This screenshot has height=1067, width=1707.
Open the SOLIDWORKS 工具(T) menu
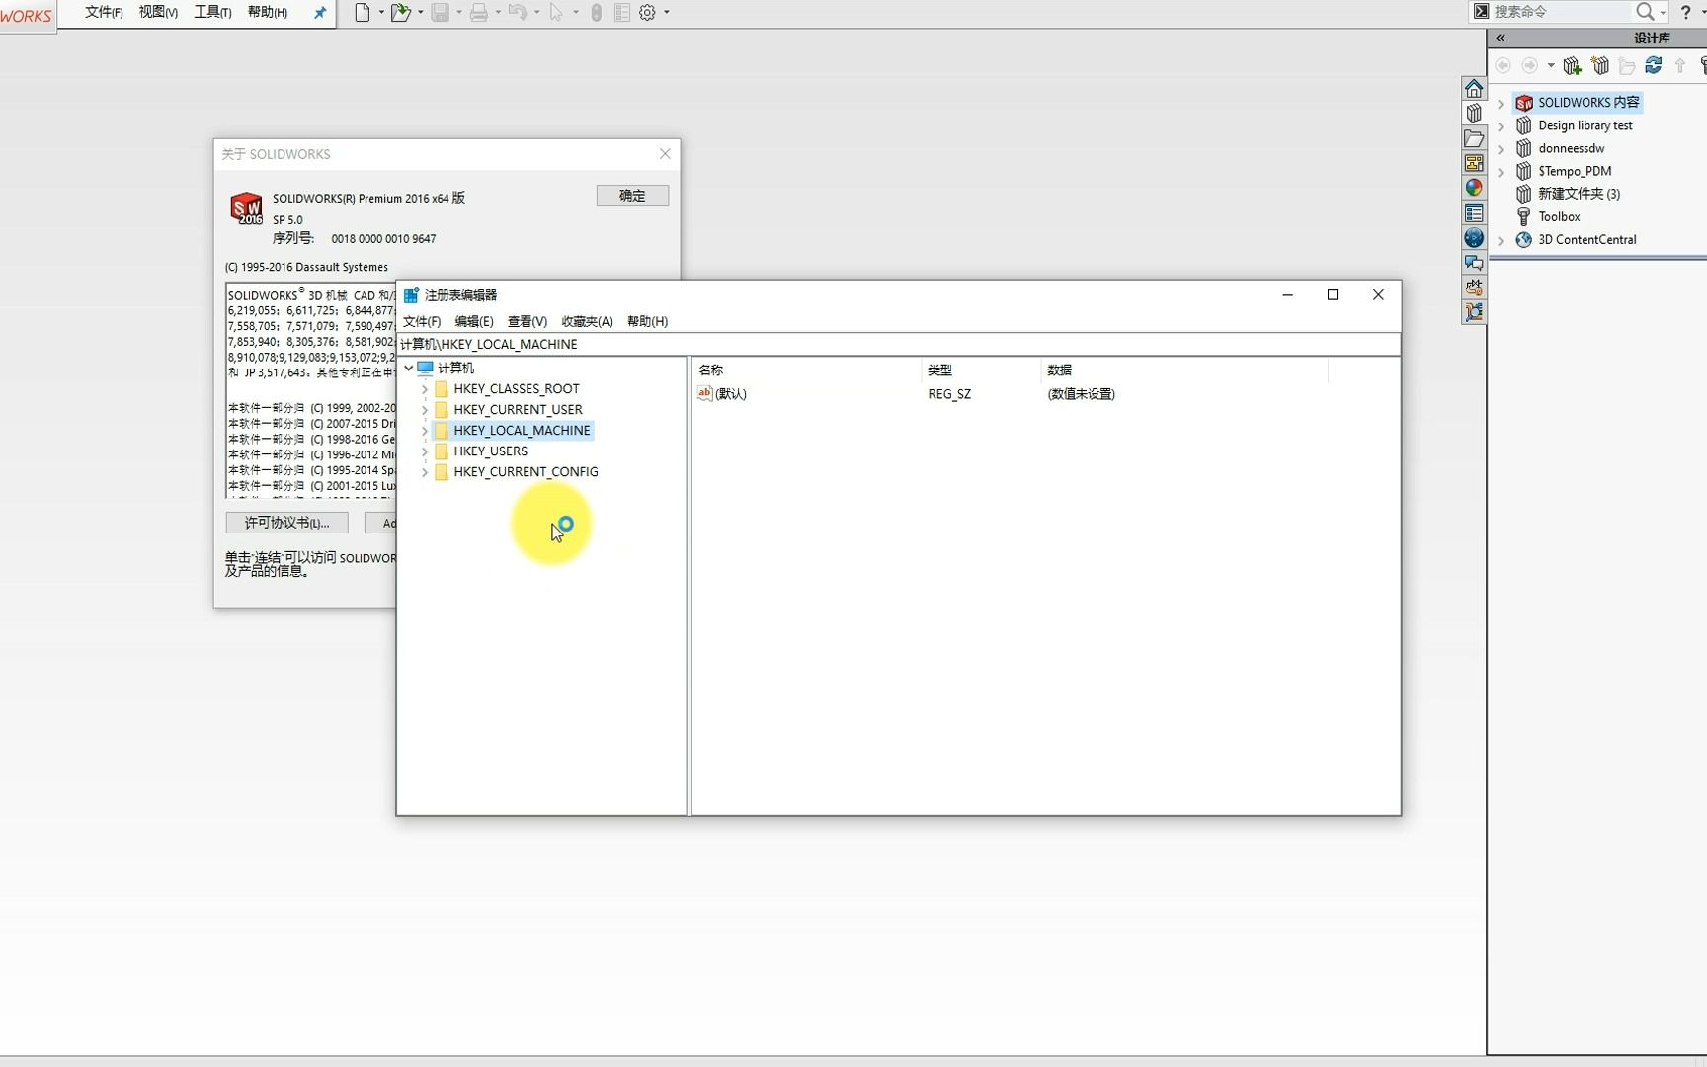[x=212, y=12]
